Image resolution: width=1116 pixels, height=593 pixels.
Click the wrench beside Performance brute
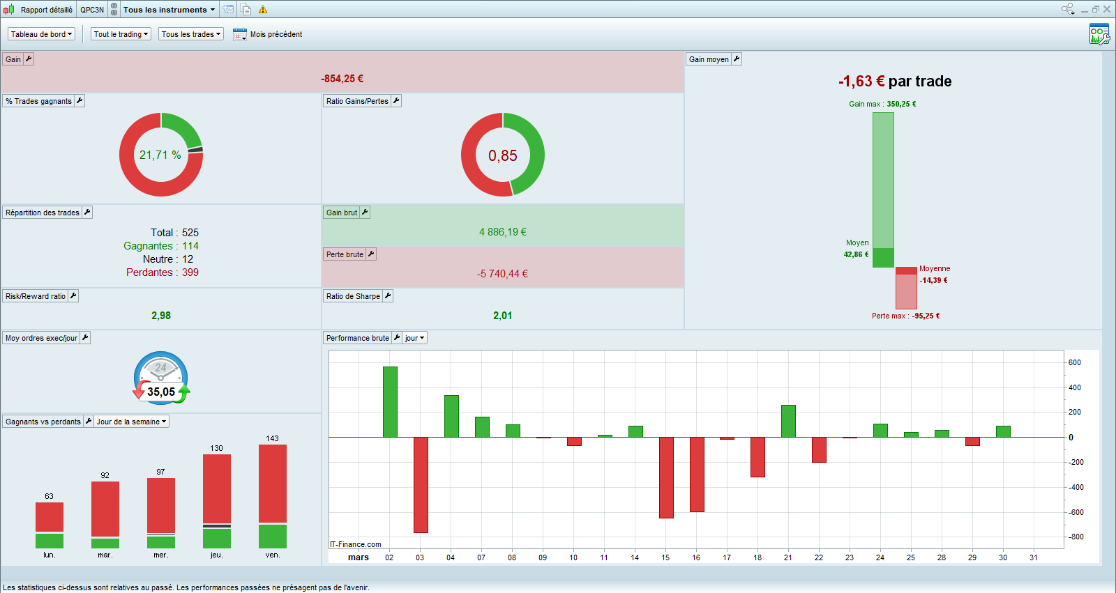(397, 338)
